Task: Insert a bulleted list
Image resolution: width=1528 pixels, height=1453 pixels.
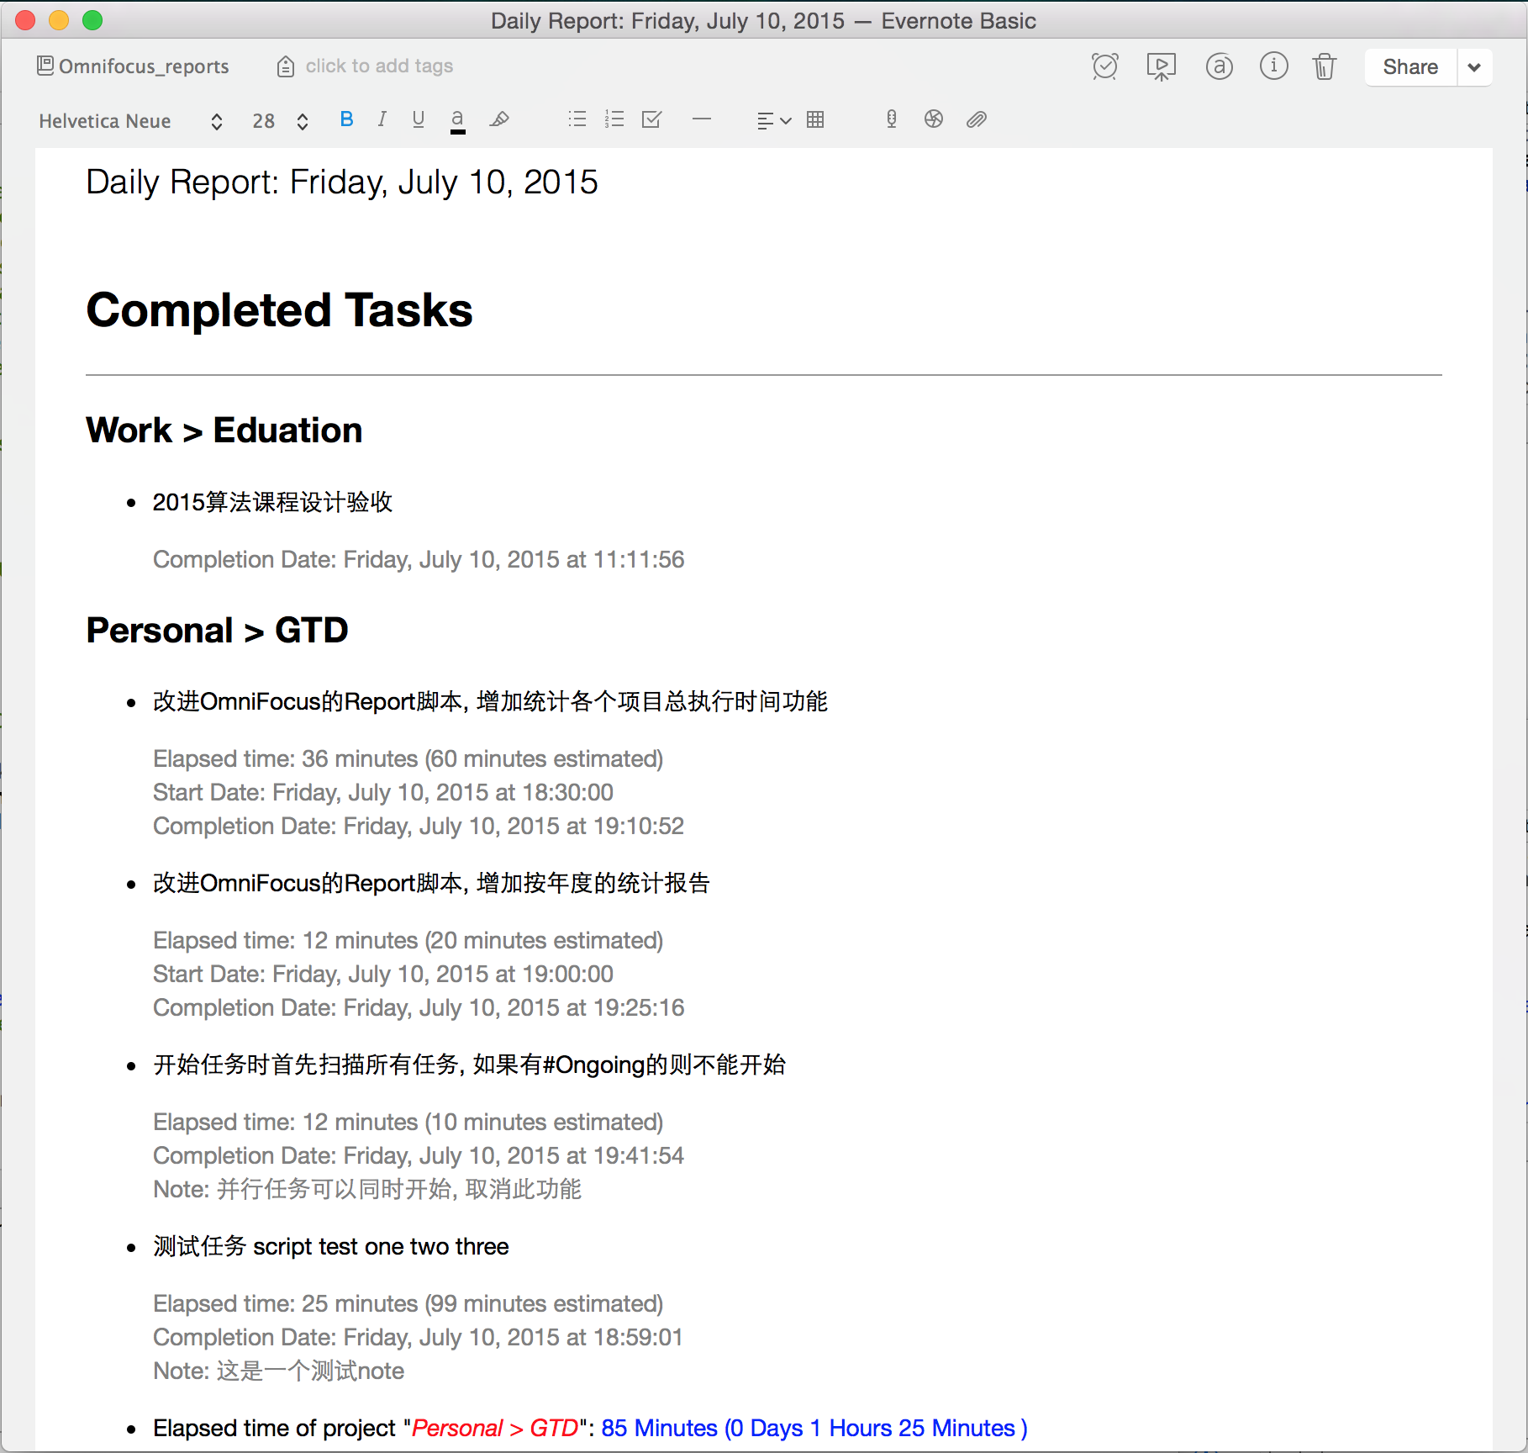Action: (577, 119)
